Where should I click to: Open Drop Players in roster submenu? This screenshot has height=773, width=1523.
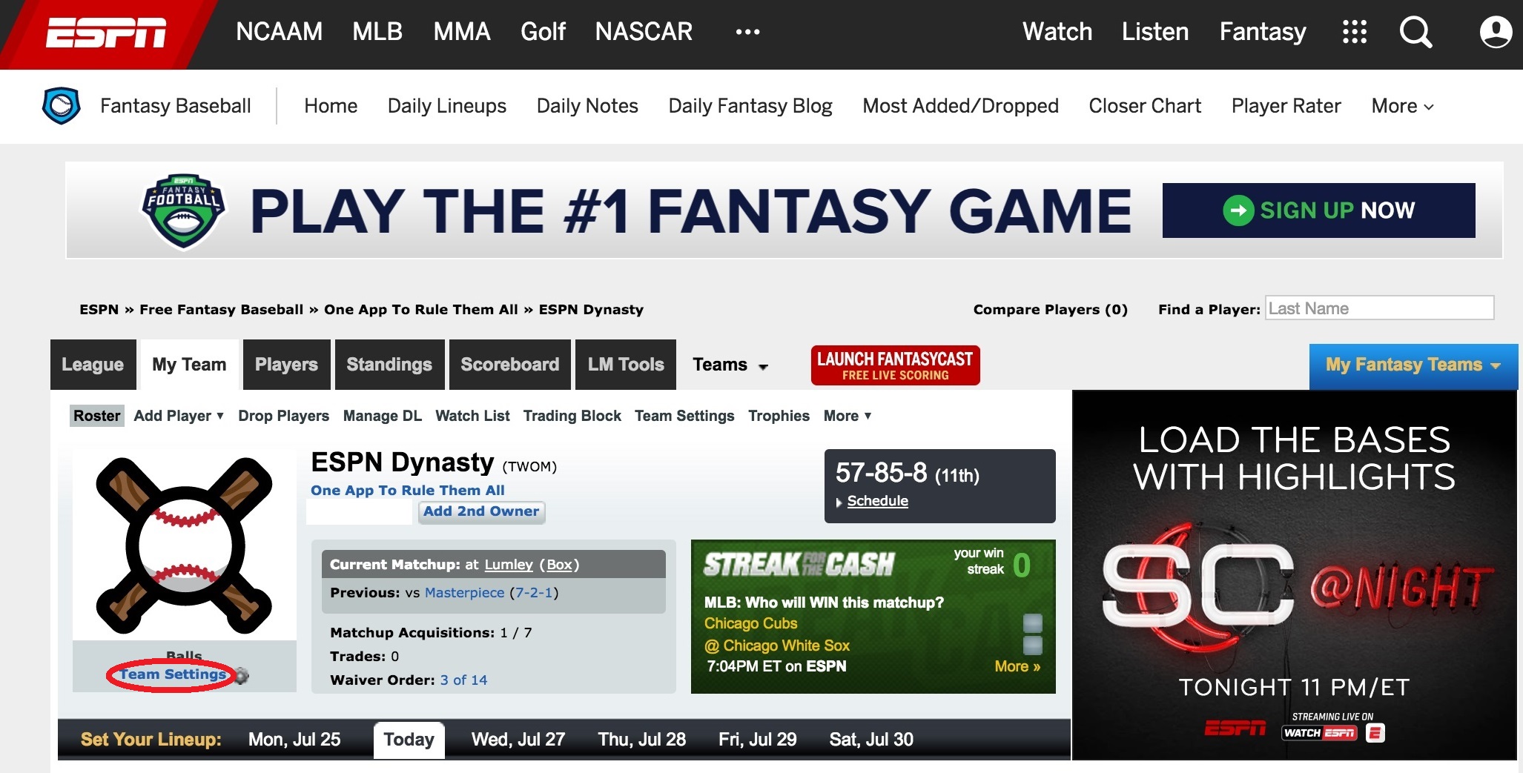pos(283,416)
